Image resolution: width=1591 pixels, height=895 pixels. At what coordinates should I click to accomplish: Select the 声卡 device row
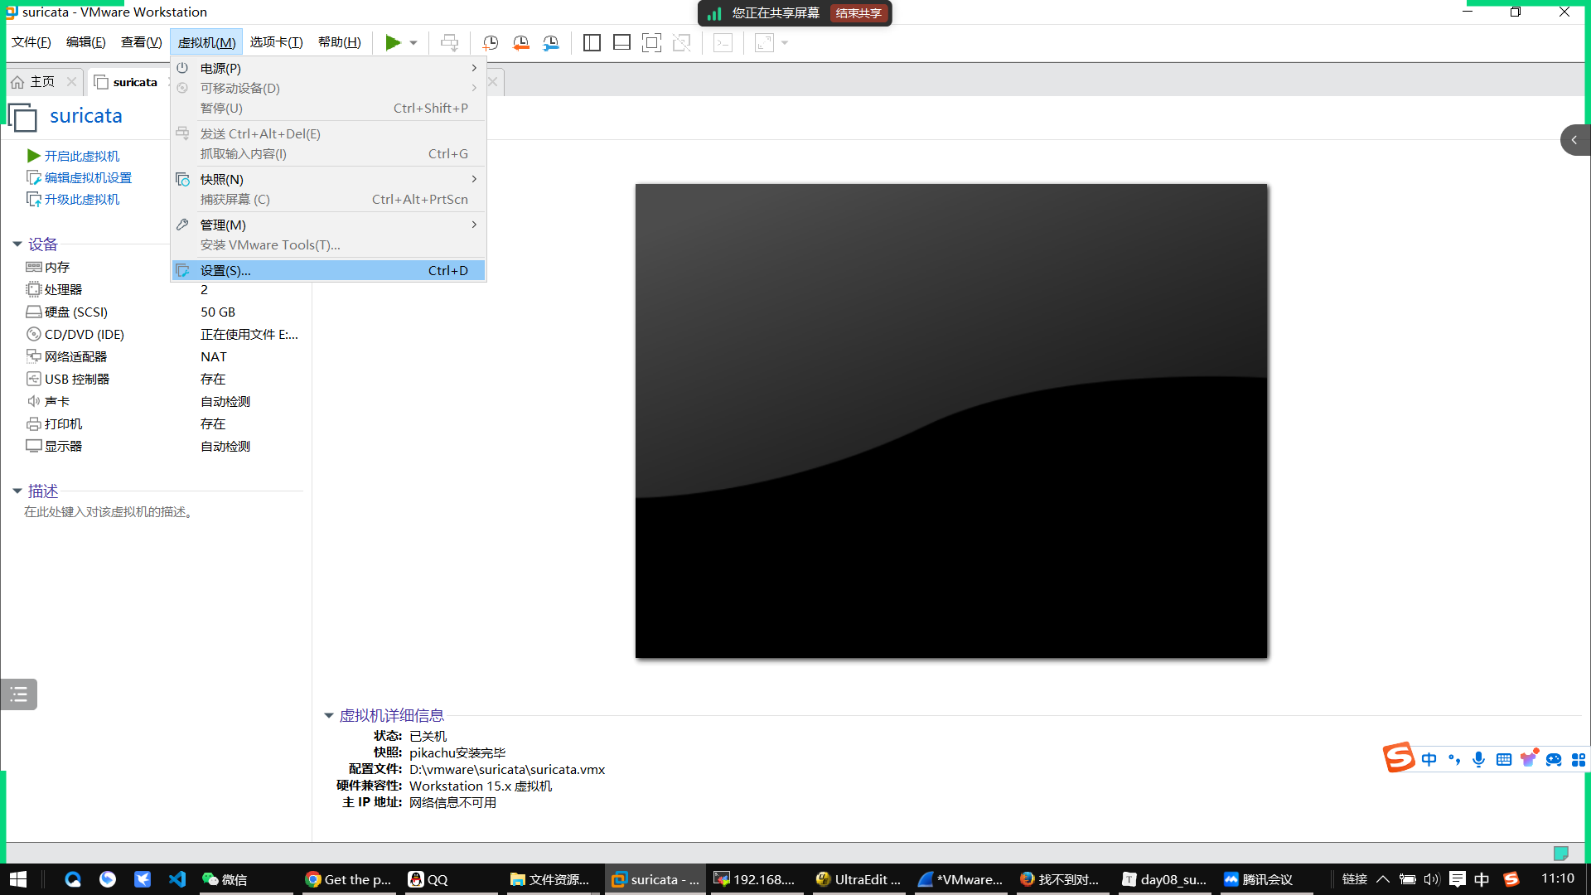[x=162, y=401]
